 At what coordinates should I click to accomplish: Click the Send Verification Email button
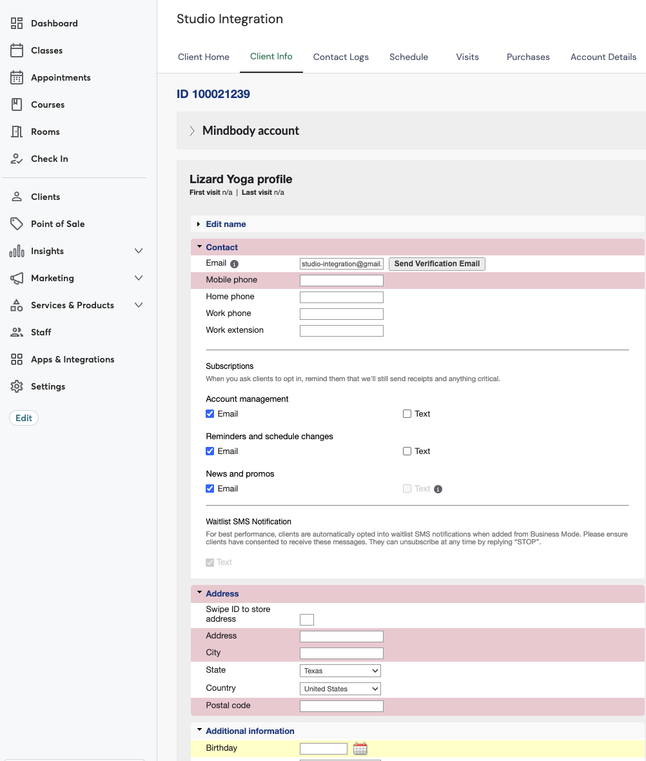point(436,264)
